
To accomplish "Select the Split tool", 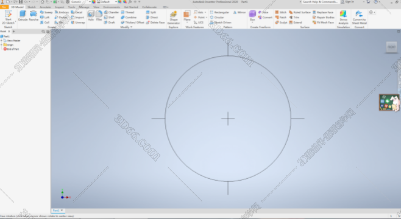I will tap(151, 12).
